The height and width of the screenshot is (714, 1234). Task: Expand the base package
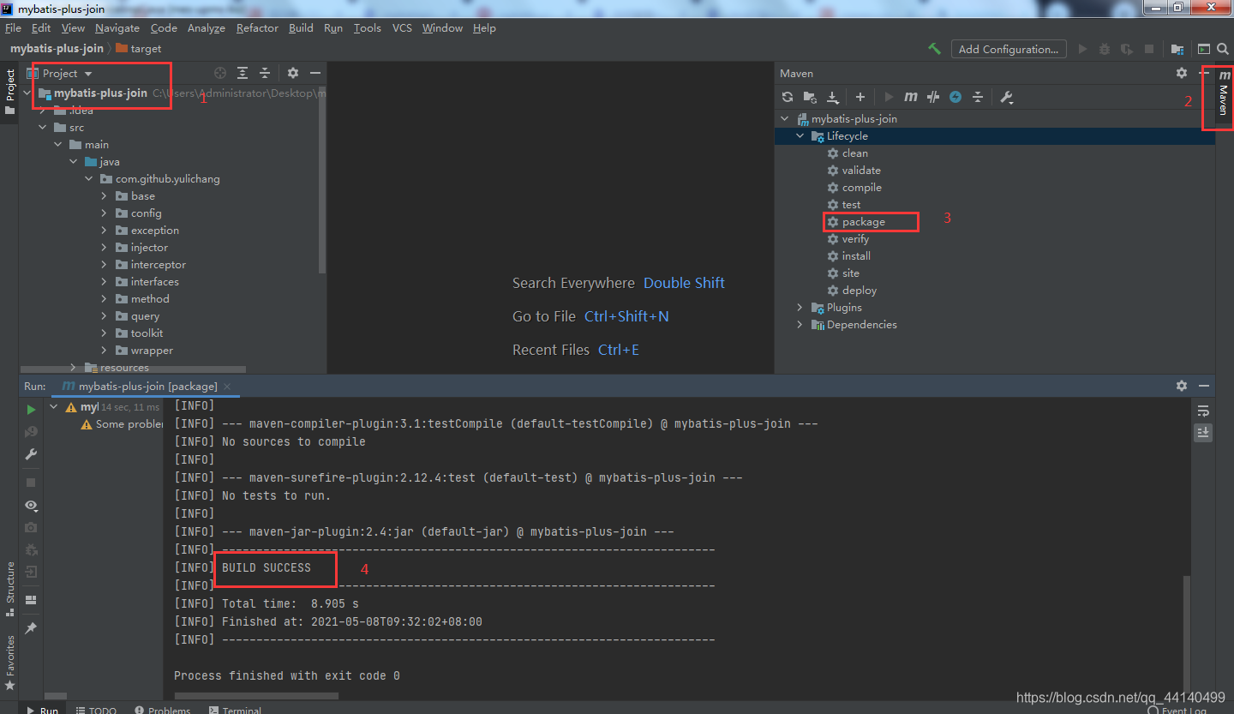click(104, 195)
